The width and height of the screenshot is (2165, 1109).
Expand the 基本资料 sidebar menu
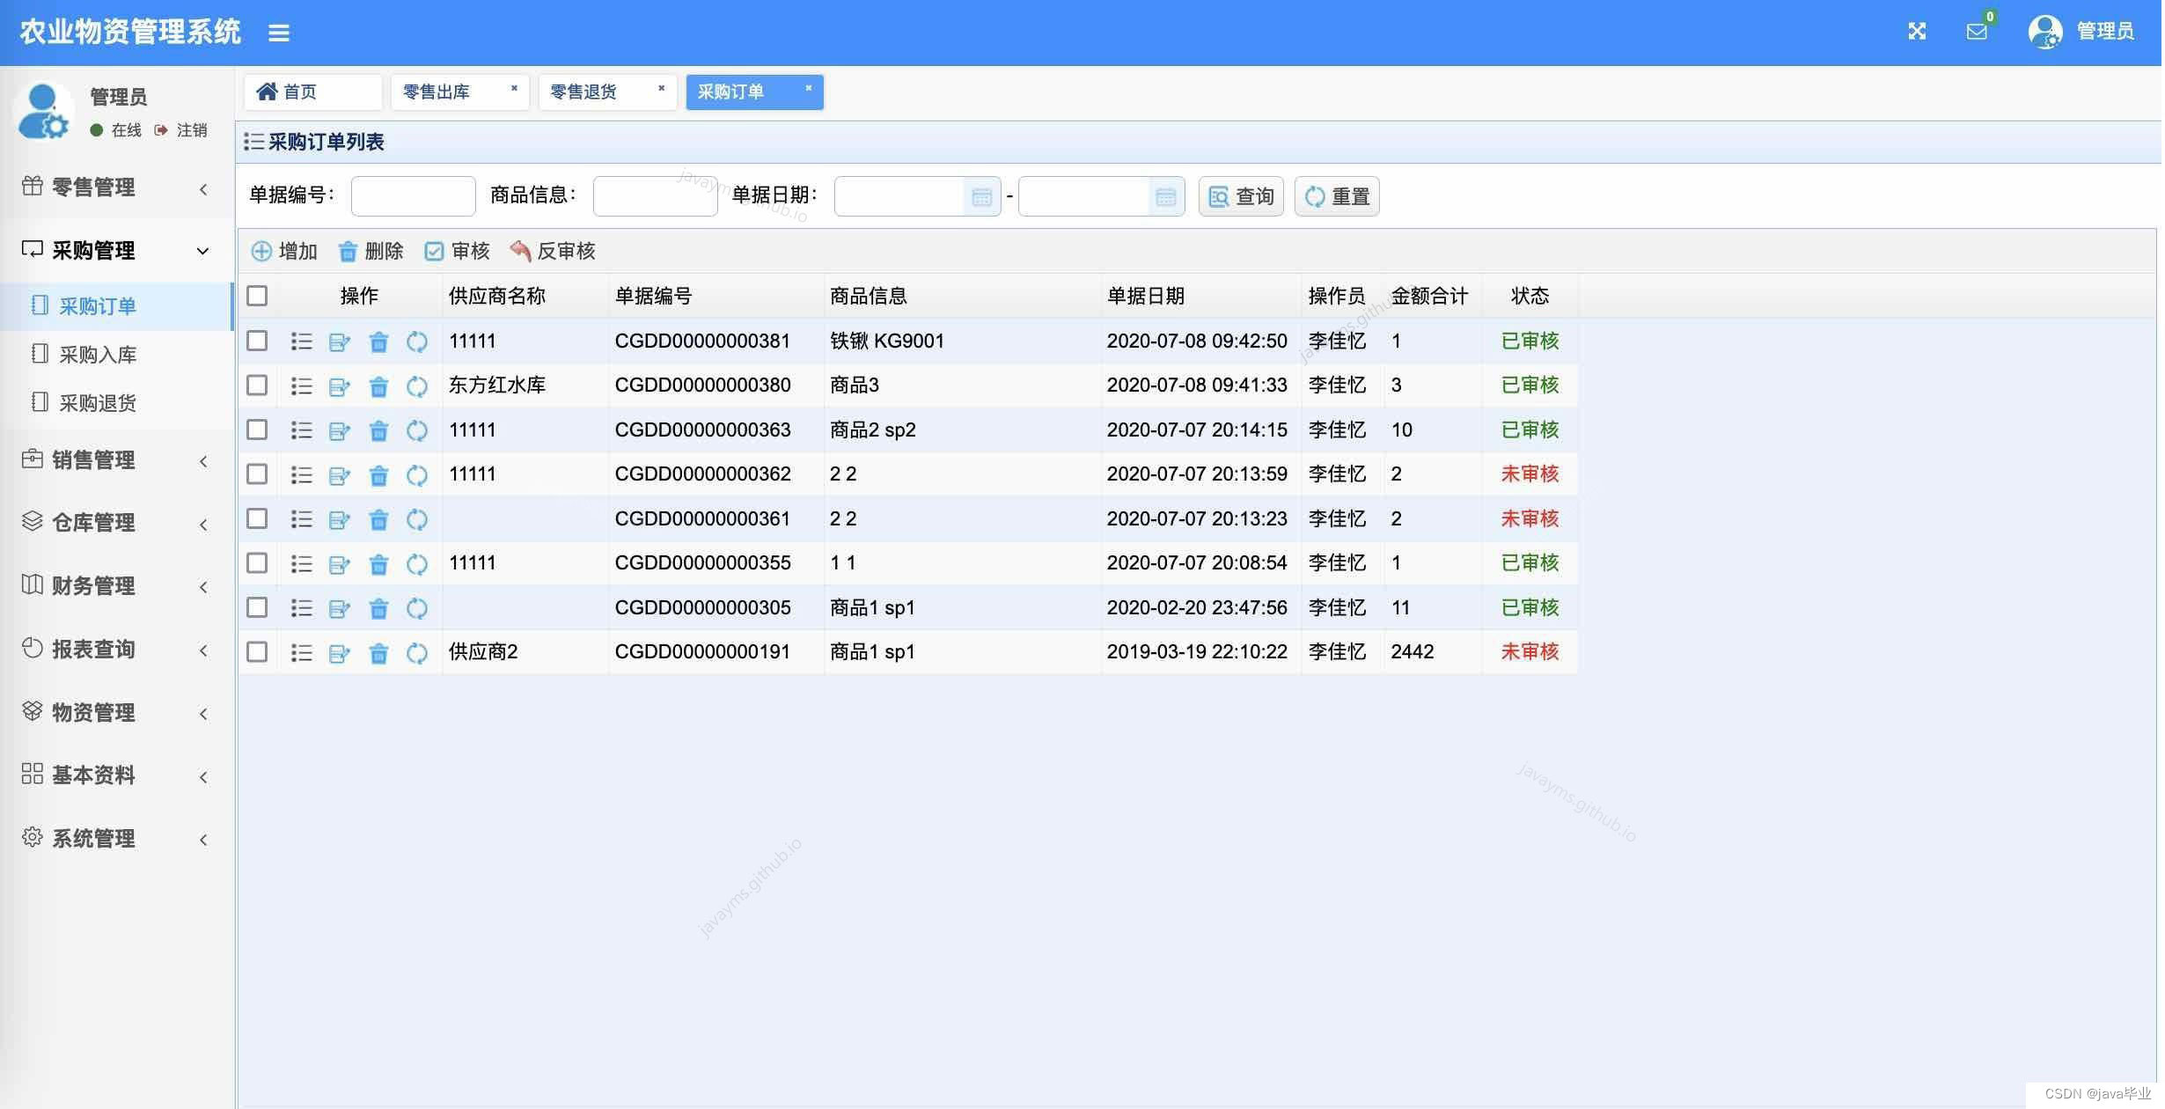[x=116, y=775]
